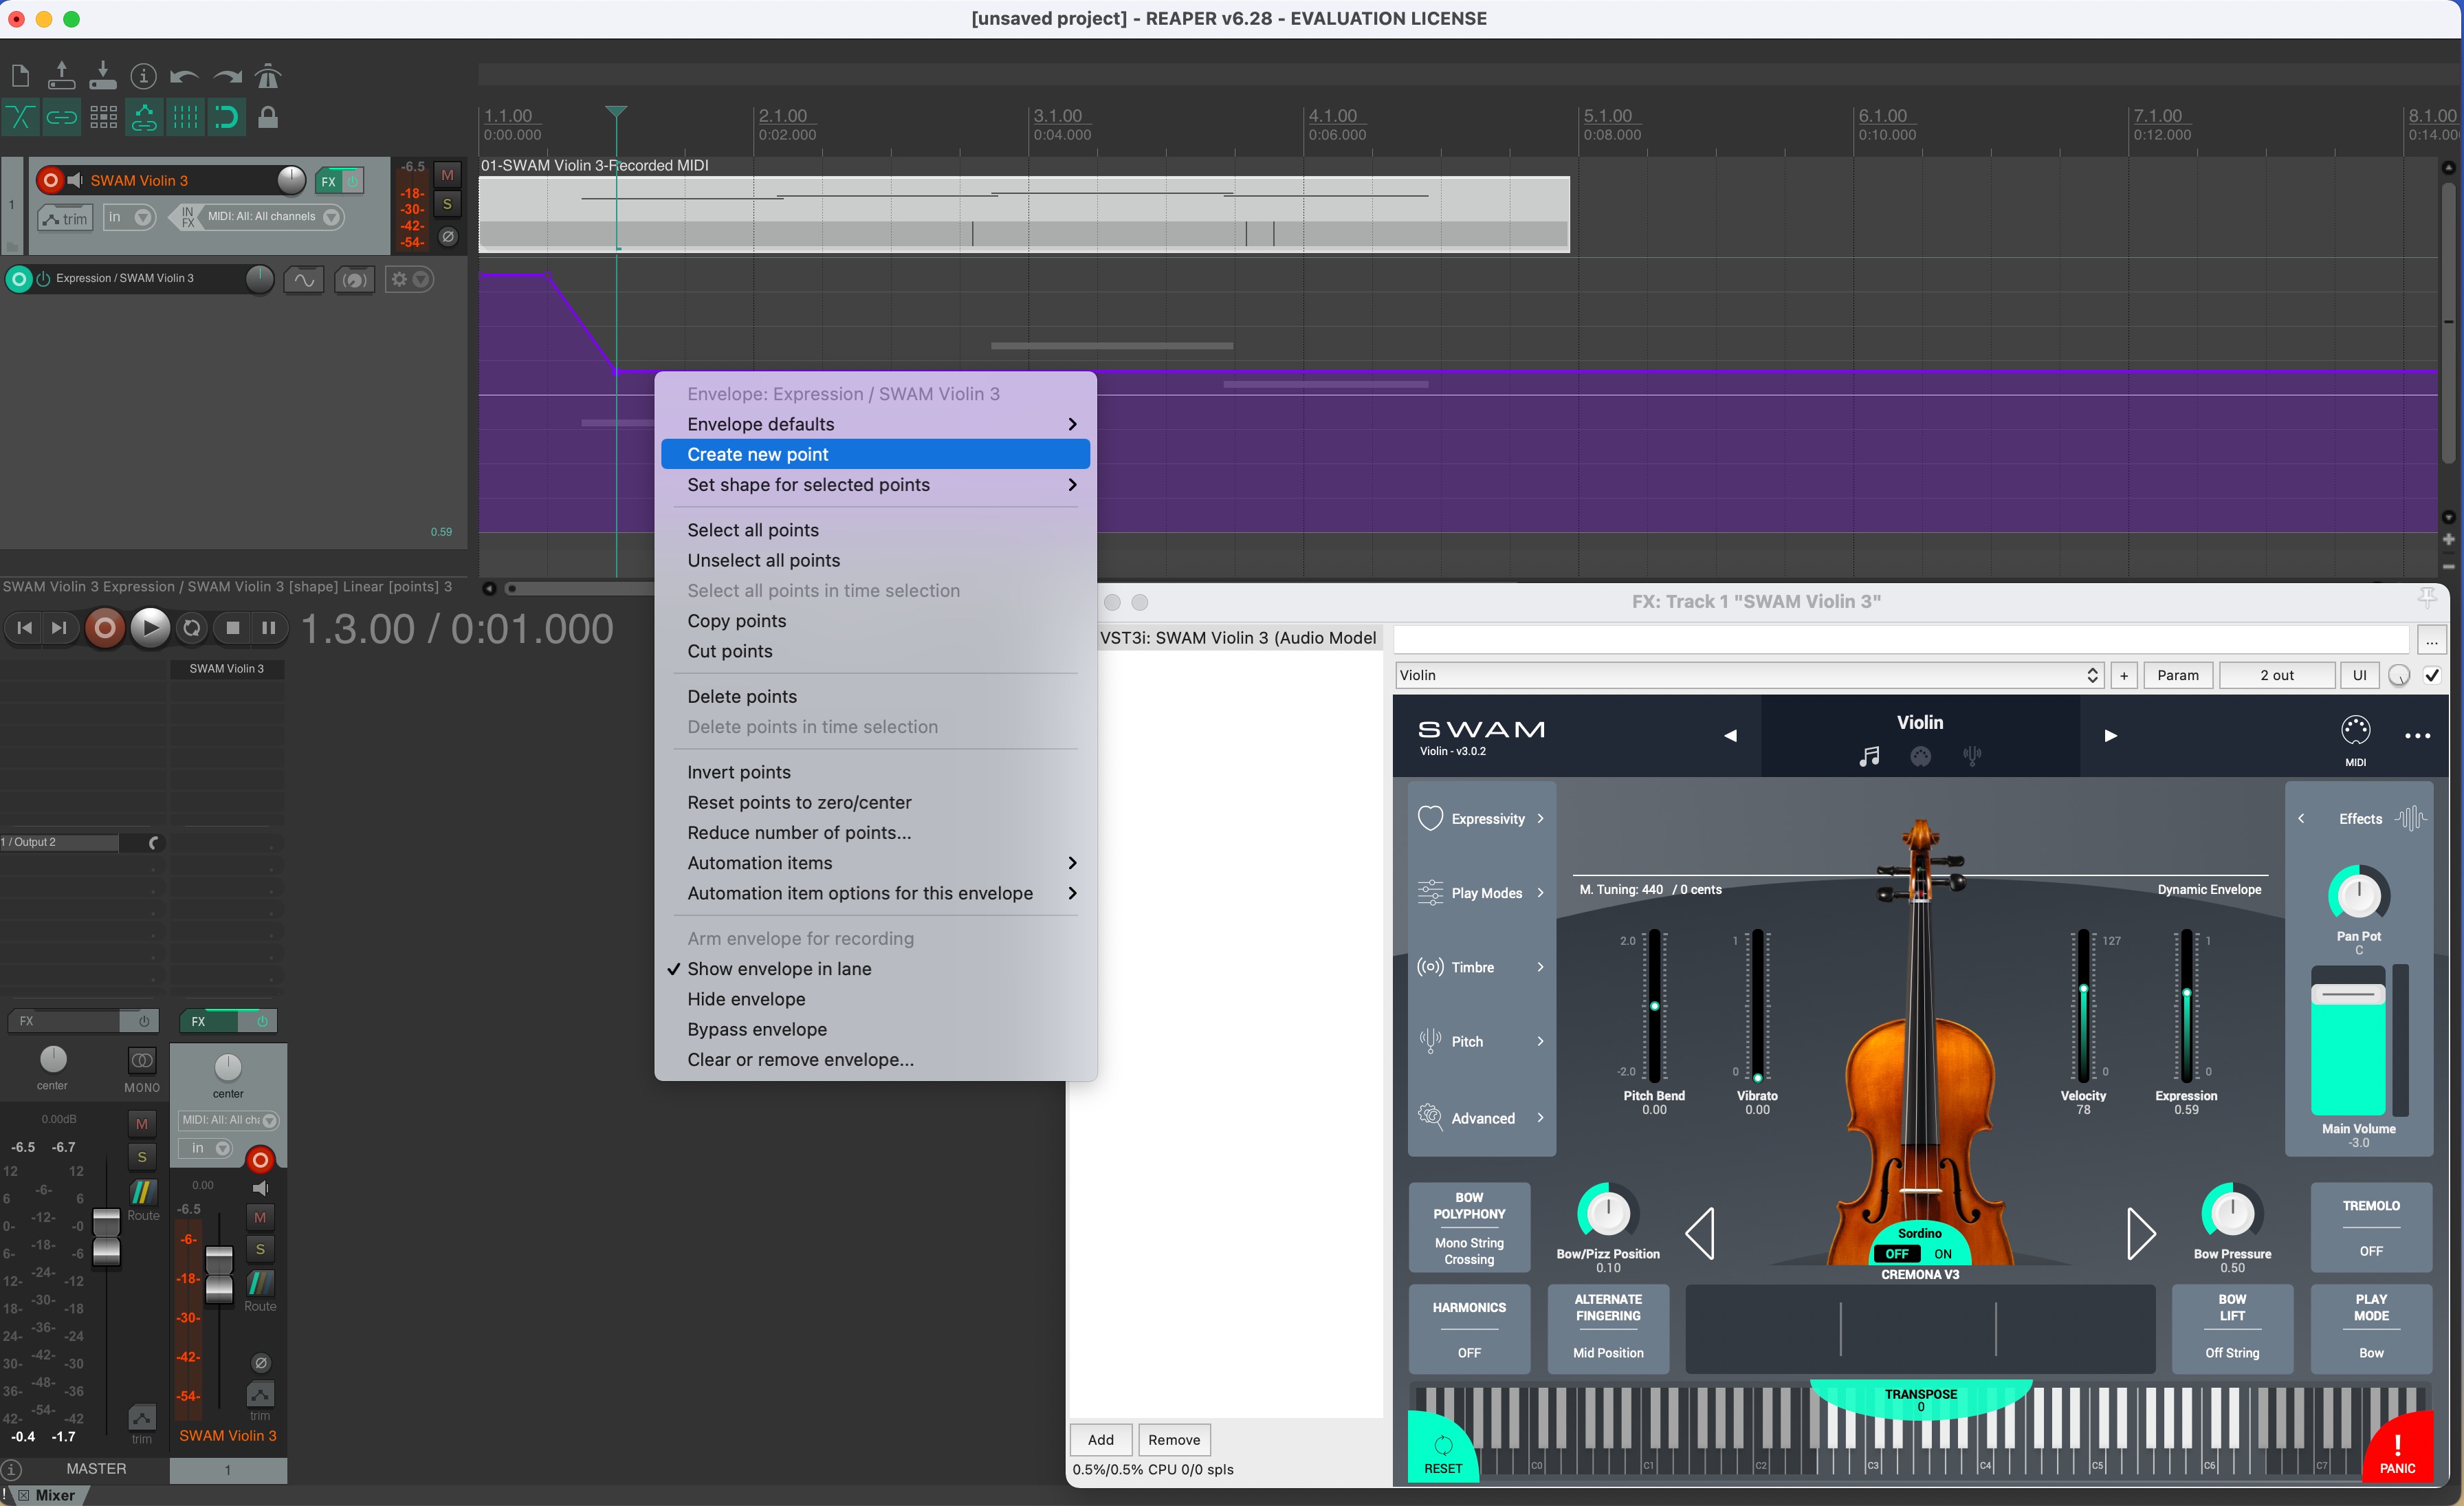
Task: Open SWAM MIDI settings icon
Action: pos(2355,732)
